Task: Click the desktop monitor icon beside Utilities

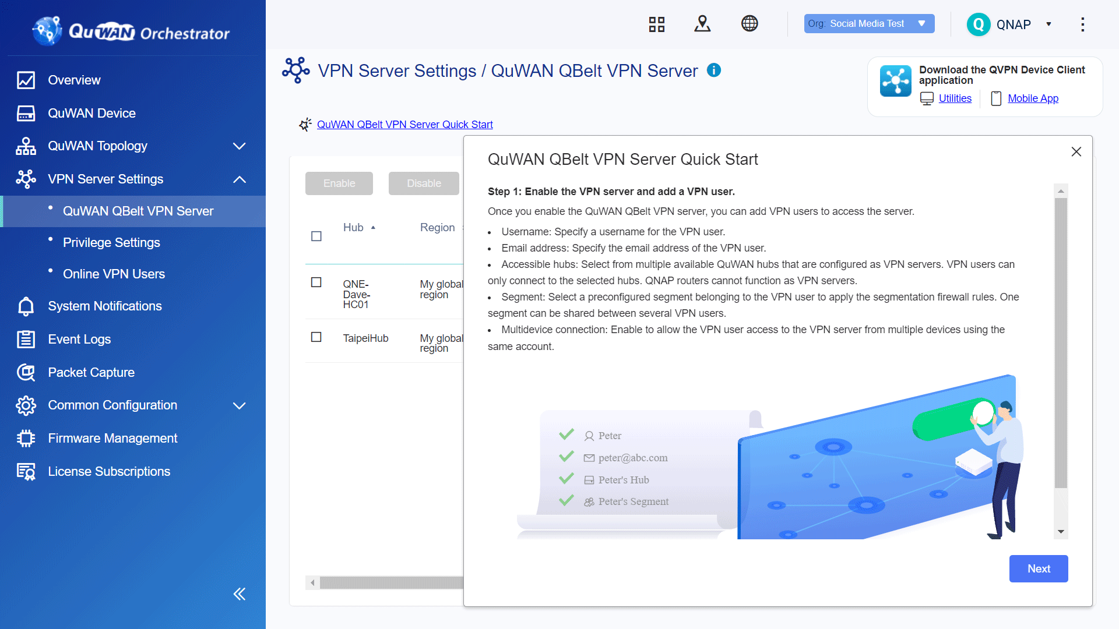Action: coord(927,98)
